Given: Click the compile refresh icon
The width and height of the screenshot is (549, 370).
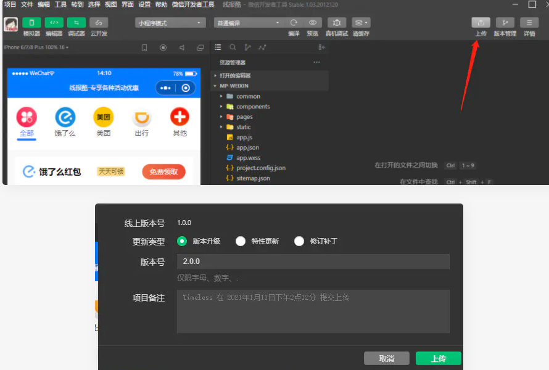Looking at the screenshot, I should (x=294, y=23).
